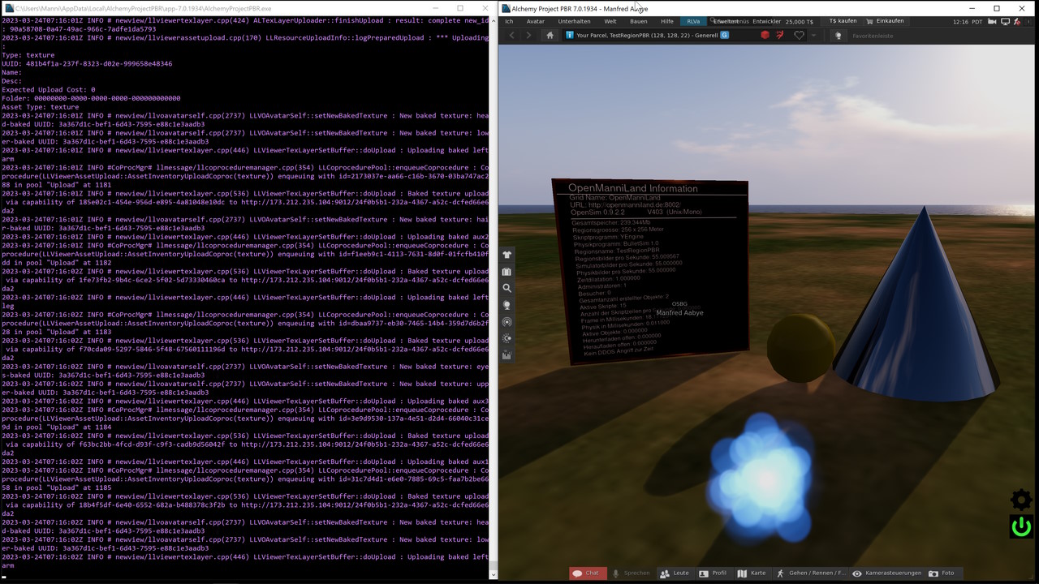Open the inventory suitcase icon
The height and width of the screenshot is (584, 1039).
click(x=507, y=272)
